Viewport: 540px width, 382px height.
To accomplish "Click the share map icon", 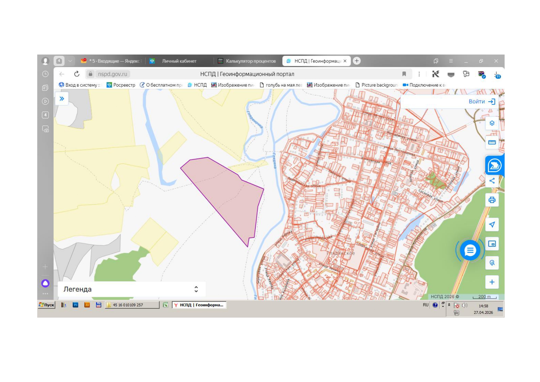I will [x=492, y=181].
